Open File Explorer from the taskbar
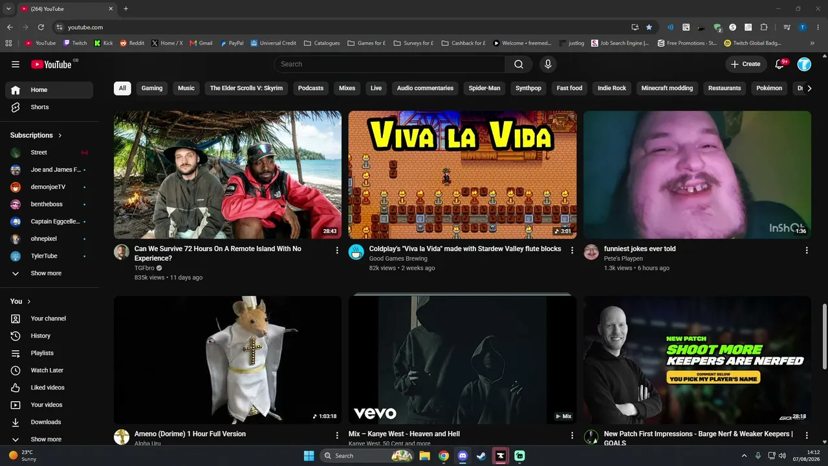 [424, 456]
